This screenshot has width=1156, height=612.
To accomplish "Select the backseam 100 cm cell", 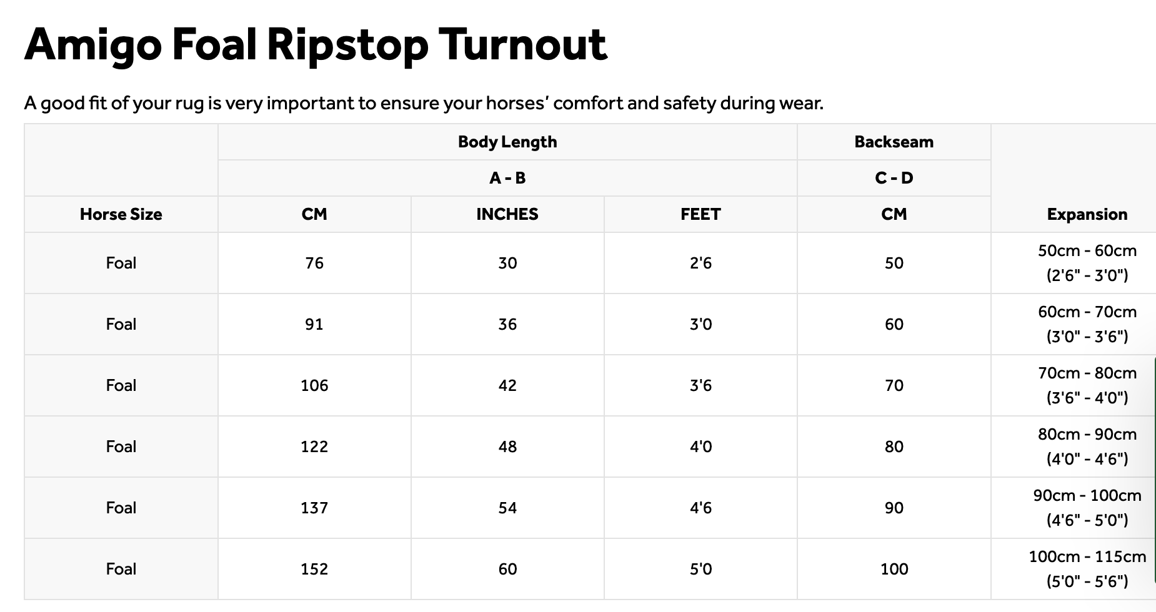I will tap(894, 569).
